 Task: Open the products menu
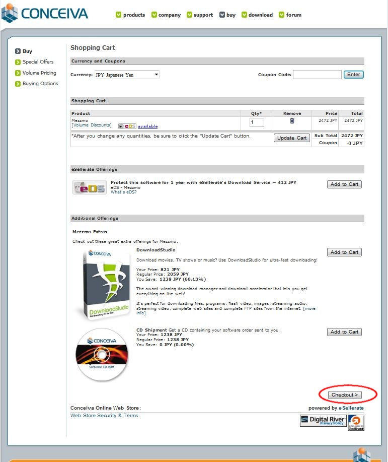[134, 15]
